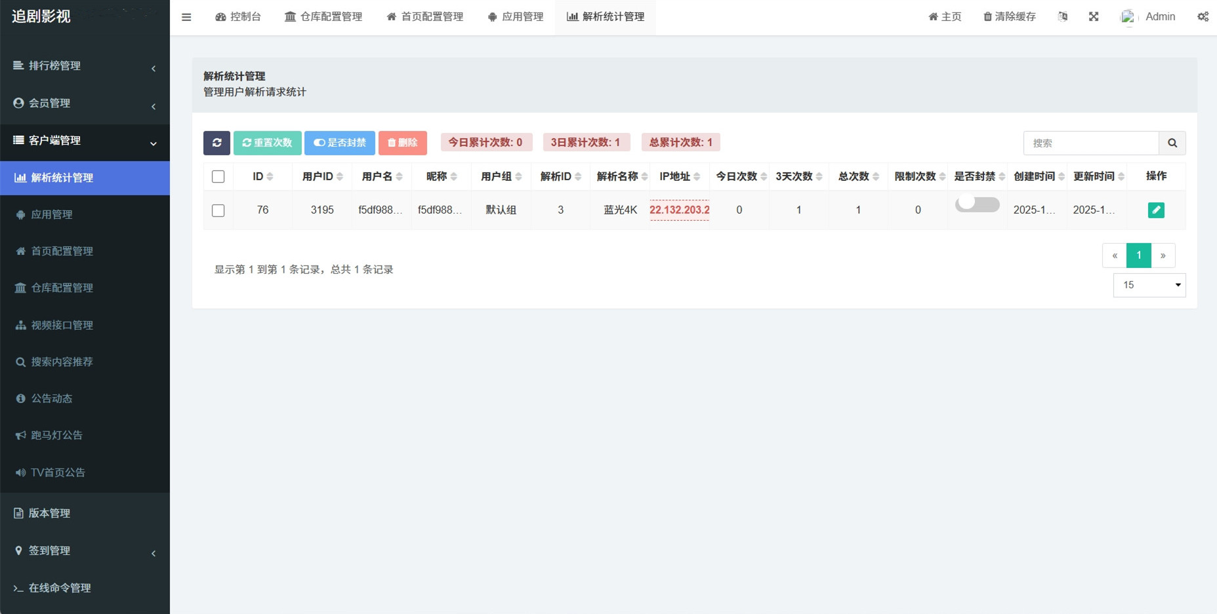Click the search magnifier icon button
This screenshot has width=1217, height=614.
[x=1172, y=143]
